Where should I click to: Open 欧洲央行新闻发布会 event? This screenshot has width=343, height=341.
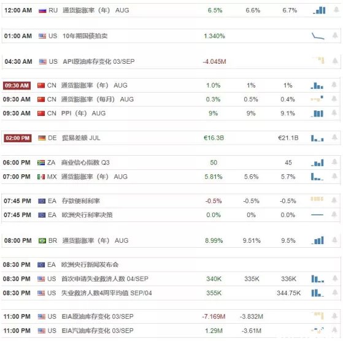click(x=90, y=265)
